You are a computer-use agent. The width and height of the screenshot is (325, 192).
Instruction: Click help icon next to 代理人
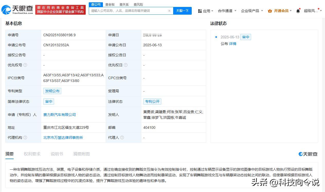[122, 138]
